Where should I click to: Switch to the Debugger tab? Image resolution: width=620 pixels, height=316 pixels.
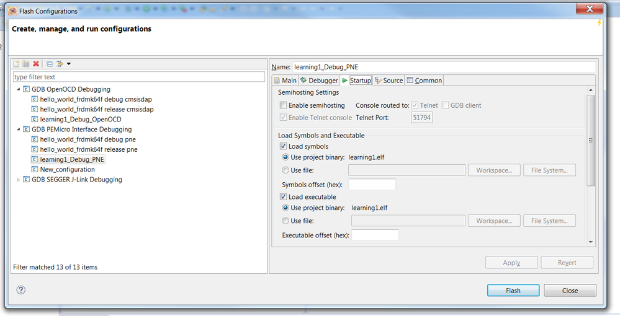319,80
